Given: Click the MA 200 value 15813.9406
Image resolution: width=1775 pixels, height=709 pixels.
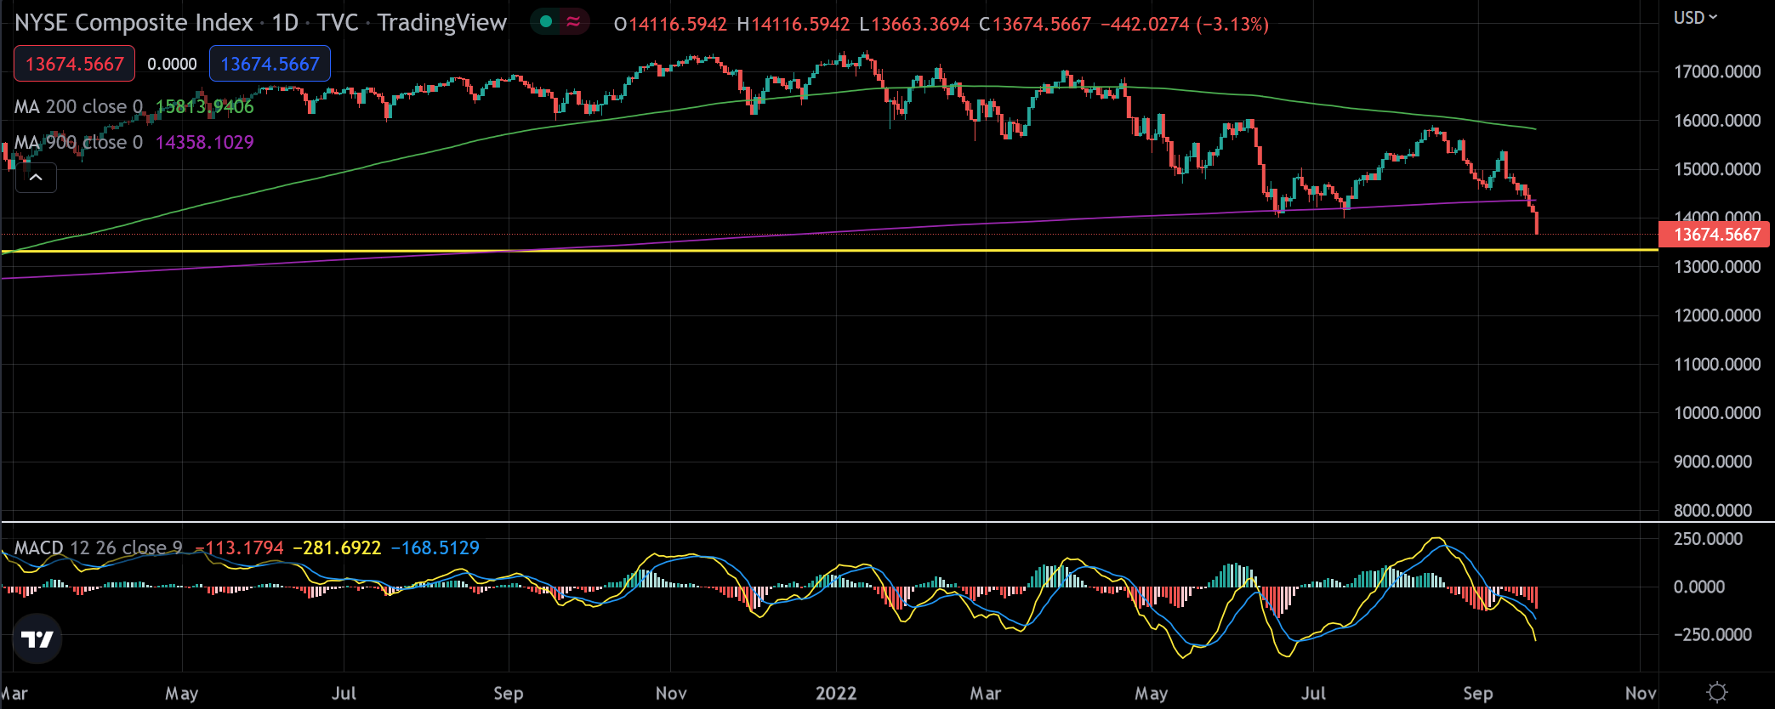Looking at the screenshot, I should pos(204,106).
